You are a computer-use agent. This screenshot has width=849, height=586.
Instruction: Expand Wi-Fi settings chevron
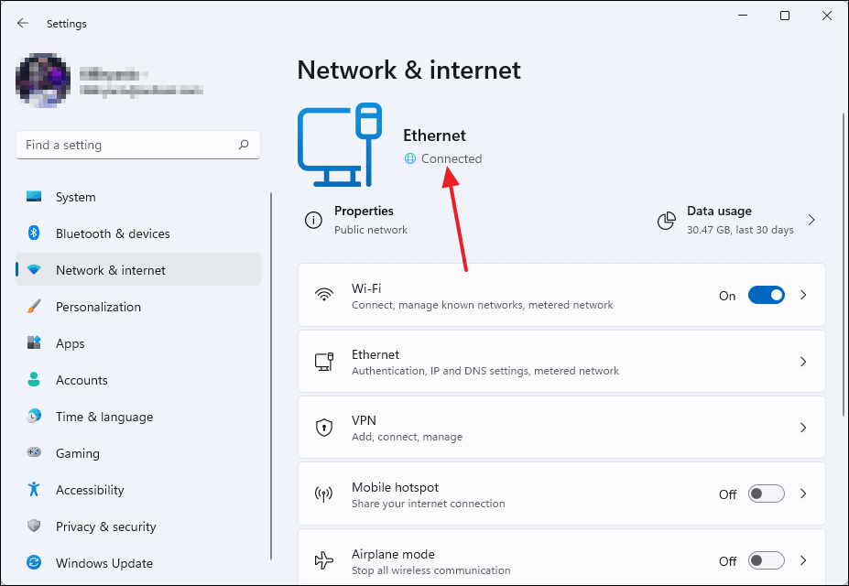pos(803,296)
